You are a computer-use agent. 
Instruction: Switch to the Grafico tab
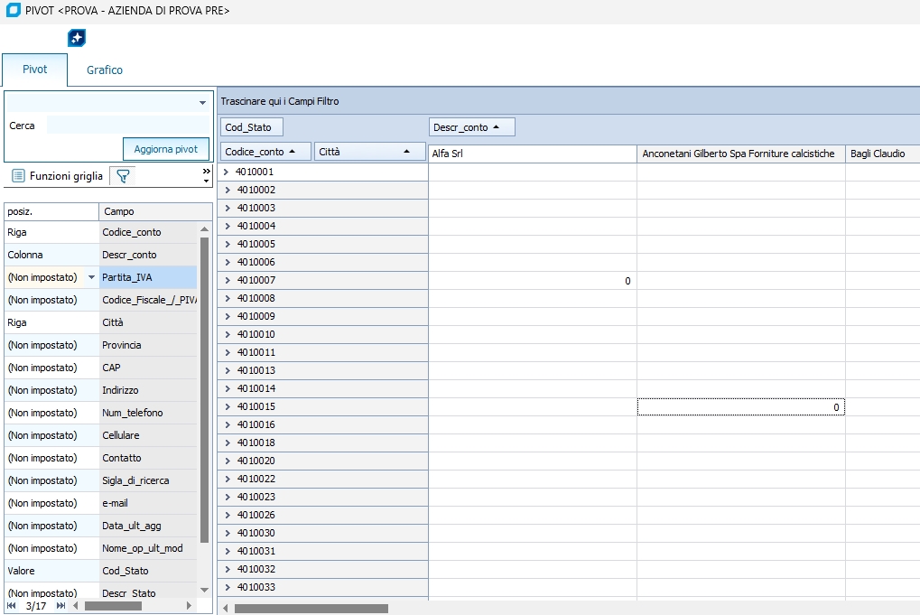[105, 70]
